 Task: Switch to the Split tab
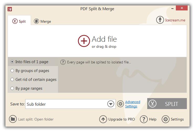(19, 21)
